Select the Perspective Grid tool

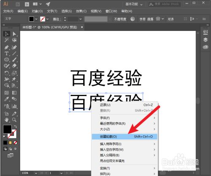[x=14, y=85]
